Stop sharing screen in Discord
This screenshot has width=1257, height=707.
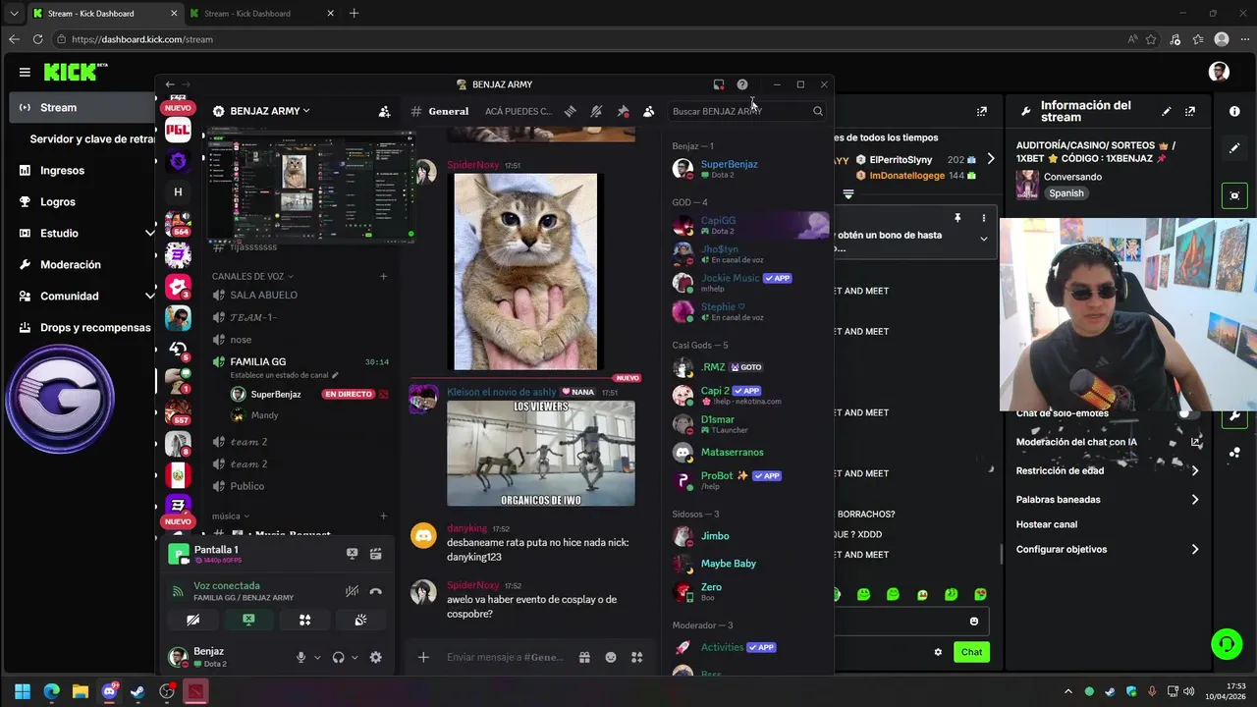pyautogui.click(x=248, y=620)
